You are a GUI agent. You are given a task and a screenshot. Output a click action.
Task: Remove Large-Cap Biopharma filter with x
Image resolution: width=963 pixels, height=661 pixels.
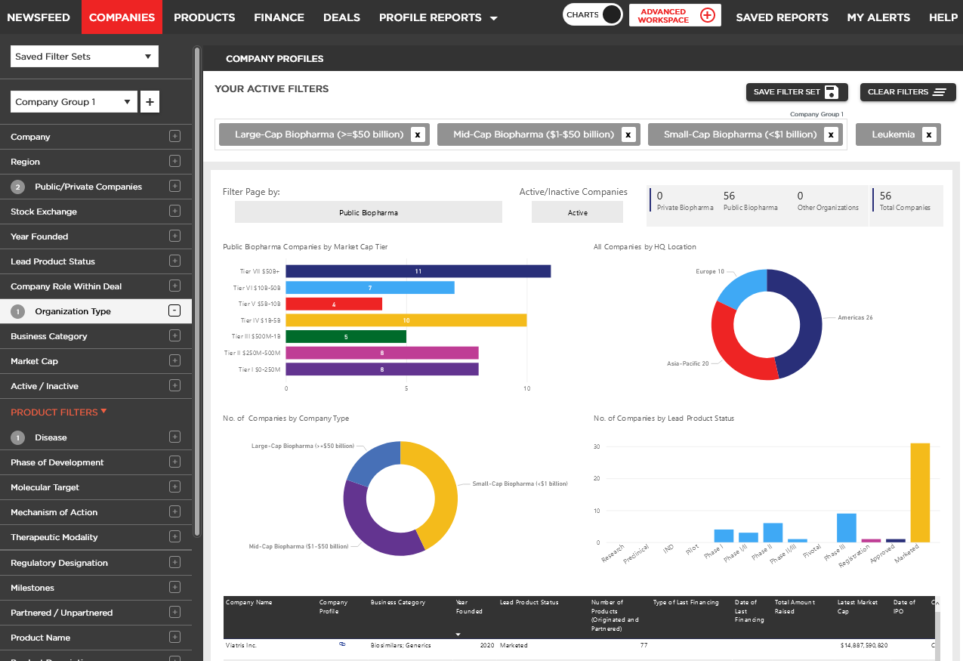click(x=418, y=134)
